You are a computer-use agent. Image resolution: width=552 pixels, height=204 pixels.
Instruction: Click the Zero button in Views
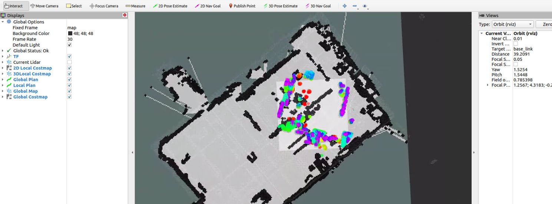[x=544, y=24]
